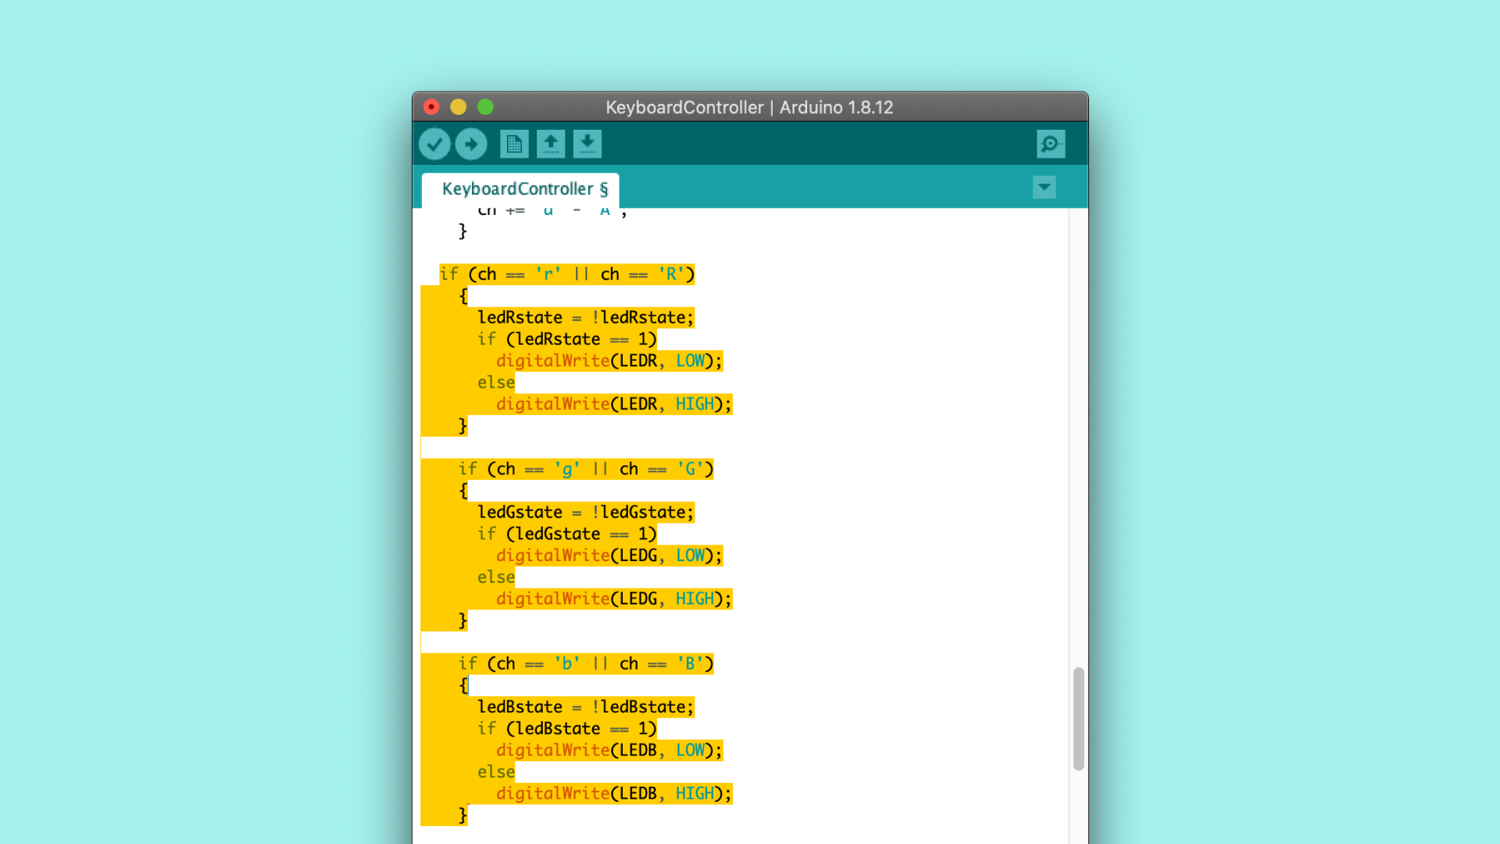Minimize window with the yellow button
1500x844 pixels.
[x=459, y=107]
